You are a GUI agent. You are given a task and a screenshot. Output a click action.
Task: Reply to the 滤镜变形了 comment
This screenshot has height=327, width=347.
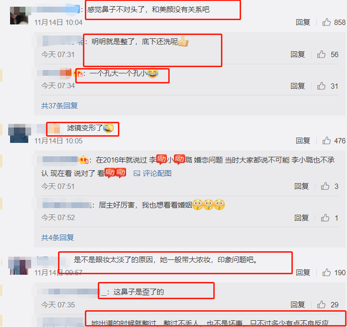click(x=303, y=140)
